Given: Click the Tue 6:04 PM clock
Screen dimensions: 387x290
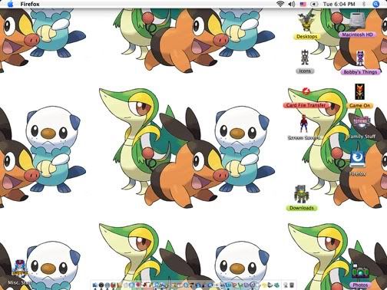Looking at the screenshot, I should click(x=339, y=4).
